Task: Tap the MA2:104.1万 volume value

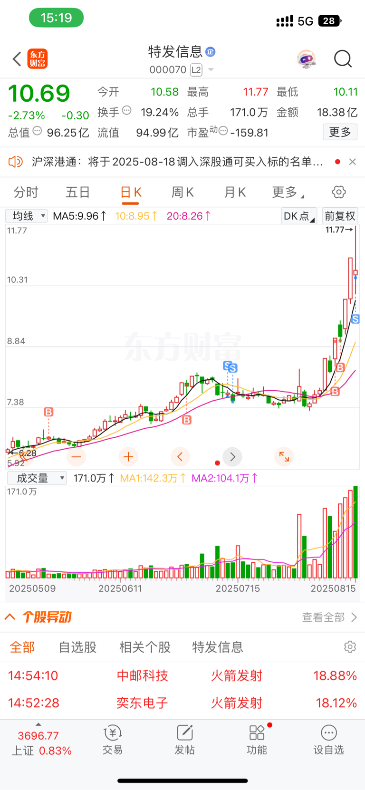Action: click(x=224, y=478)
